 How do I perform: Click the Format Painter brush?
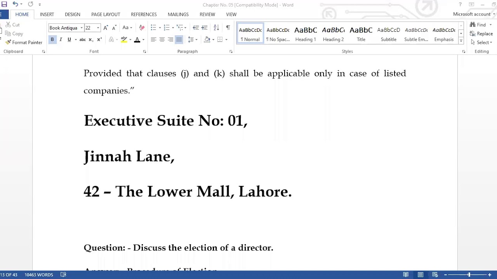(24, 42)
